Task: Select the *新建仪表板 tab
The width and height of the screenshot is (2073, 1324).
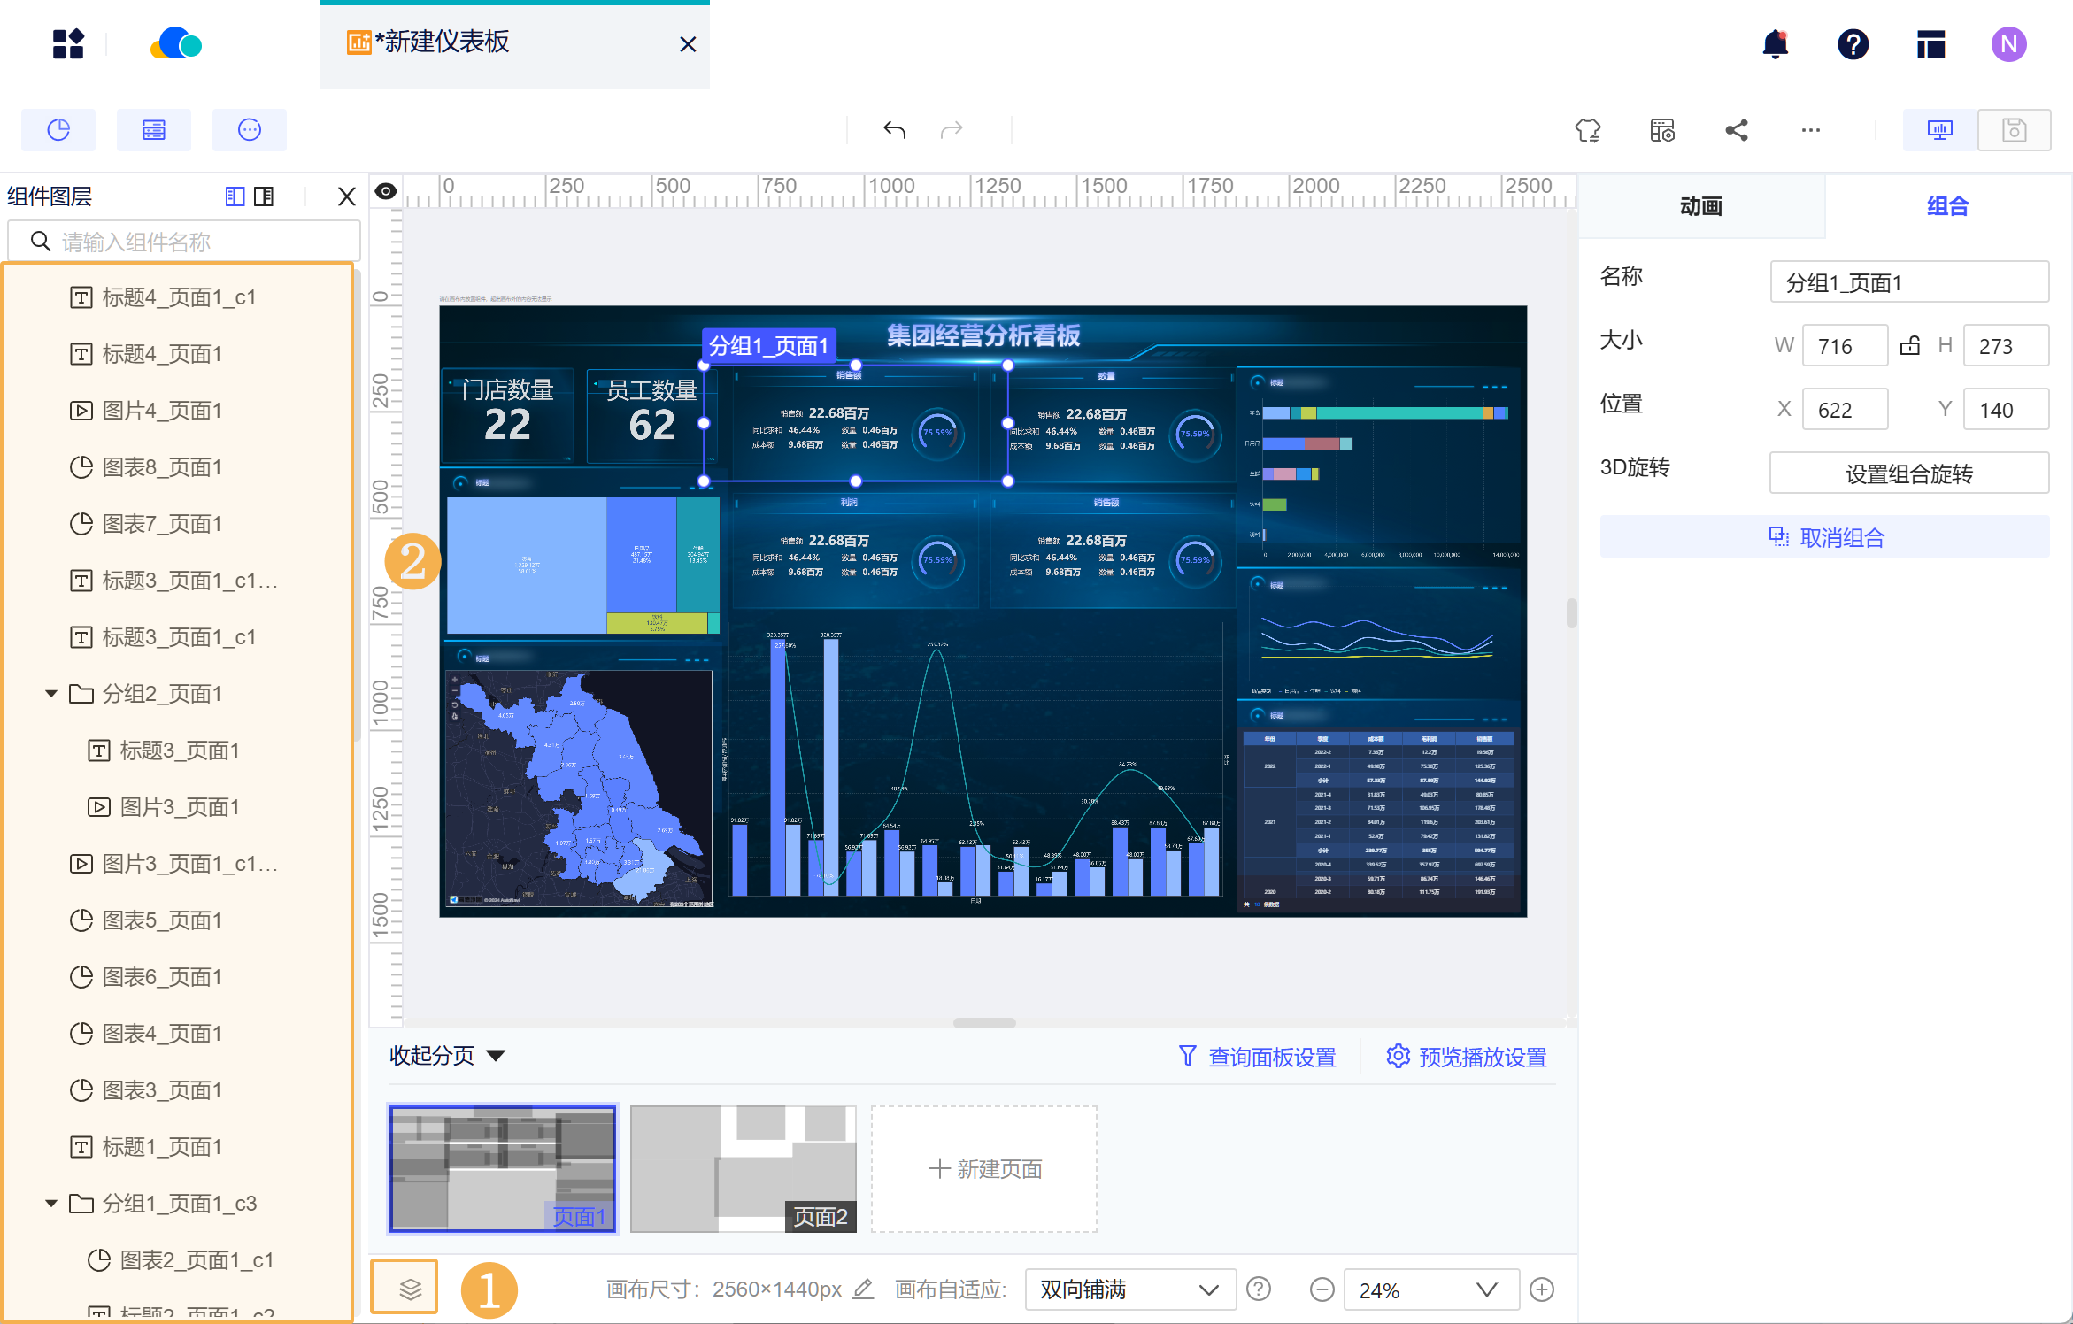Action: pyautogui.click(x=443, y=42)
